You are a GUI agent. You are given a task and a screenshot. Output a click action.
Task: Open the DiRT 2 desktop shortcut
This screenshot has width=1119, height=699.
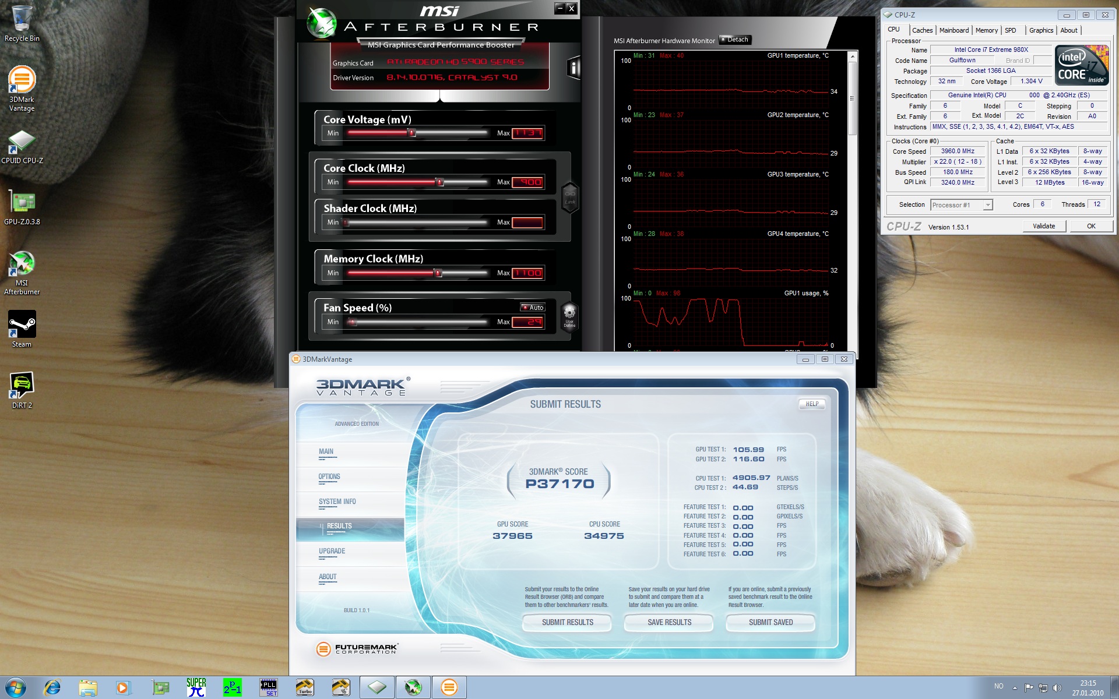pyautogui.click(x=22, y=390)
